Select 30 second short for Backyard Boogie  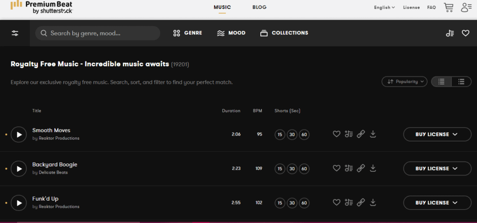tap(292, 169)
